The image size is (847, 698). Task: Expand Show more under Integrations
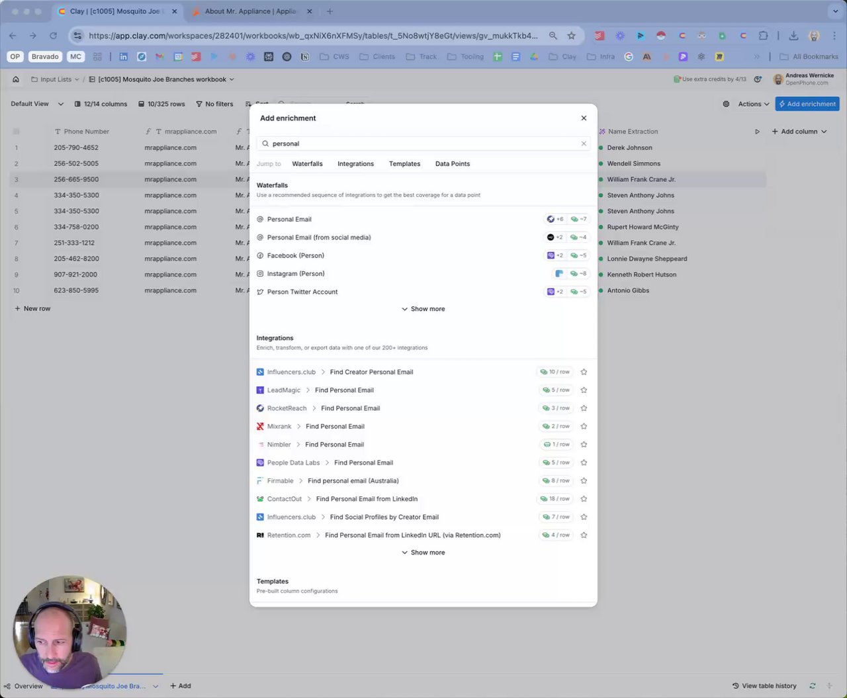[x=423, y=552]
